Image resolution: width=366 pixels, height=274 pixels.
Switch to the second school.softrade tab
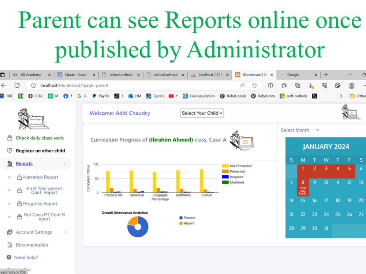[165, 75]
